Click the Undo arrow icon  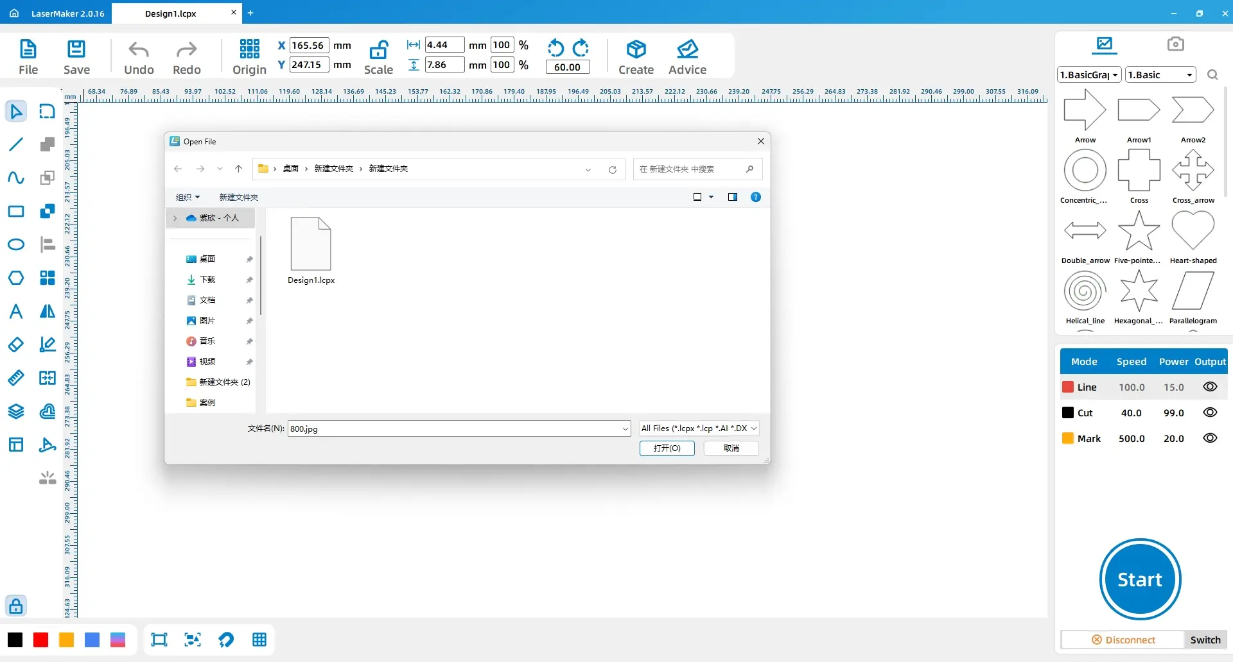(139, 49)
